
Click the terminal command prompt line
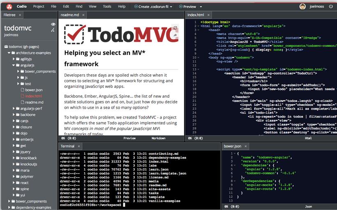click(92, 205)
